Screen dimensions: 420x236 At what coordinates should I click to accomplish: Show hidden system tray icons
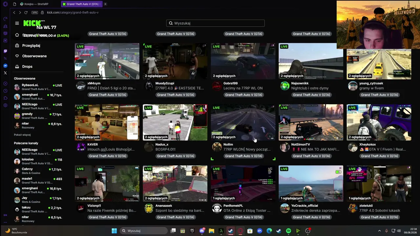coord(380,231)
